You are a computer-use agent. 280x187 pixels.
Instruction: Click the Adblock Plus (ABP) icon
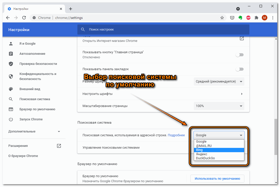[248, 18]
